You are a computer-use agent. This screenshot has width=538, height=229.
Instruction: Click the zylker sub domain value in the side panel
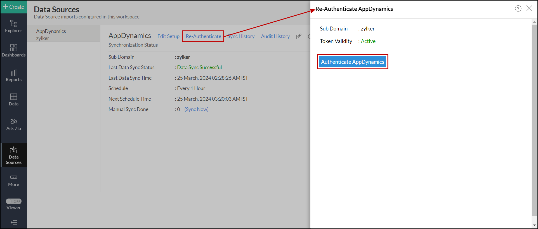coord(368,29)
